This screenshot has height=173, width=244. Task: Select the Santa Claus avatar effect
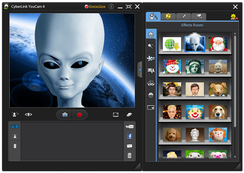218,44
